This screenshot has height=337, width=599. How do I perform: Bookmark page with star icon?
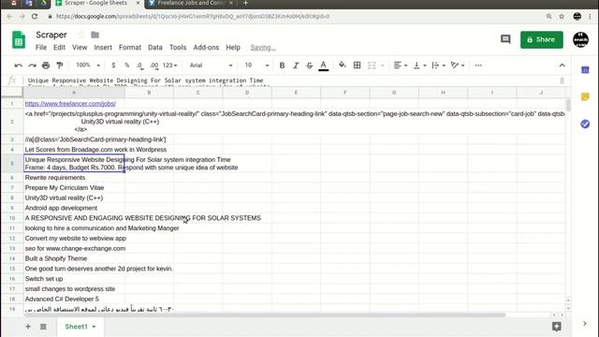(562, 17)
